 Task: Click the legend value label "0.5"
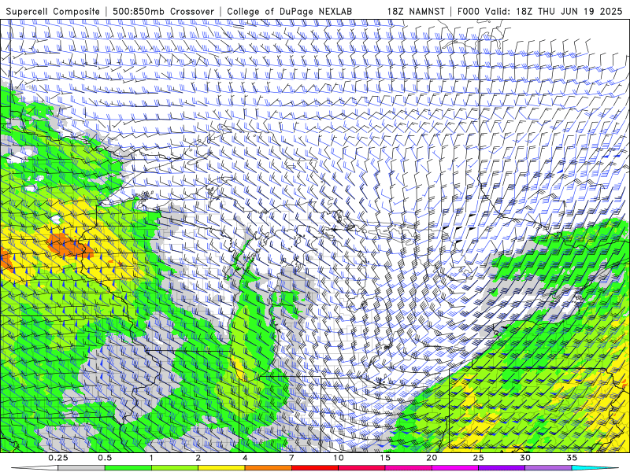[x=105, y=458]
